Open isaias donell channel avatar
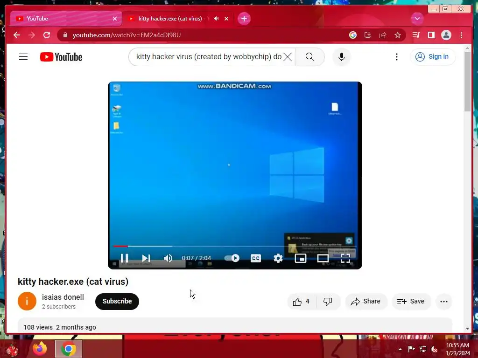The image size is (478, 358). point(27,301)
